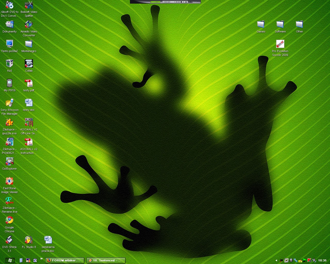Show hidden system tray icons arrow
This screenshot has height=264, width=330.
[276, 260]
